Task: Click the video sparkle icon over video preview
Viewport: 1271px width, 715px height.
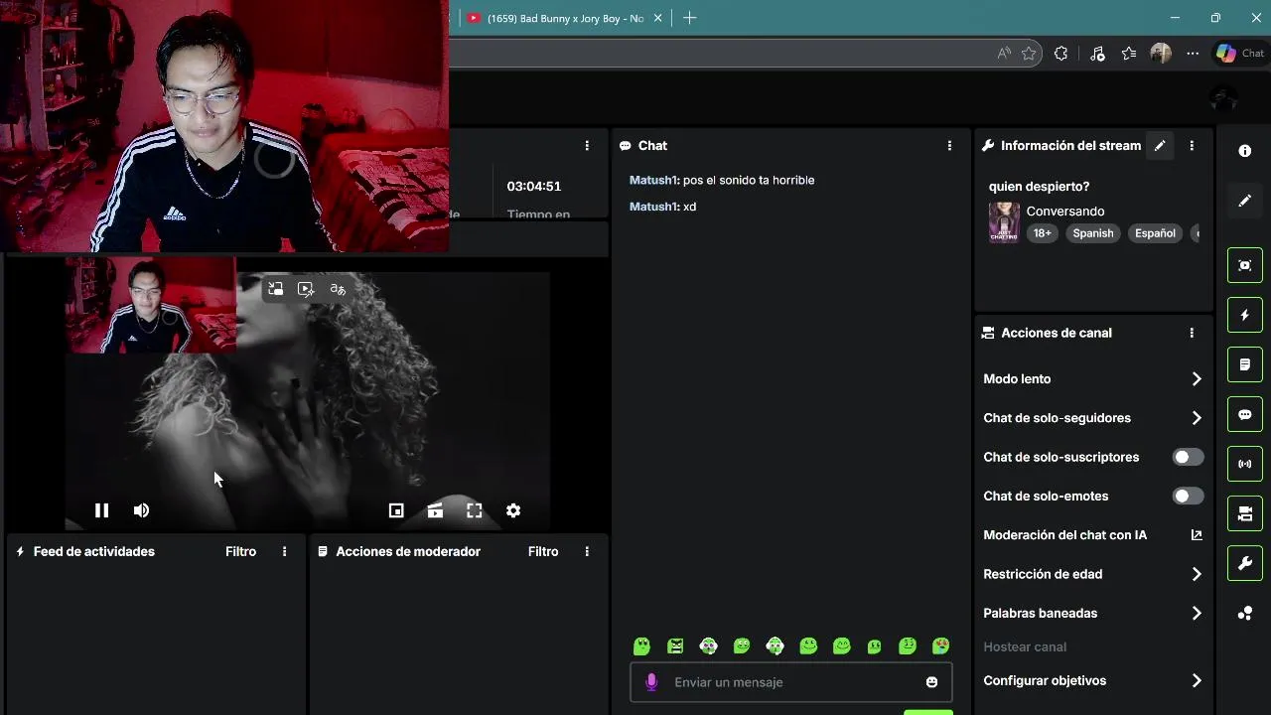Action: point(306,289)
